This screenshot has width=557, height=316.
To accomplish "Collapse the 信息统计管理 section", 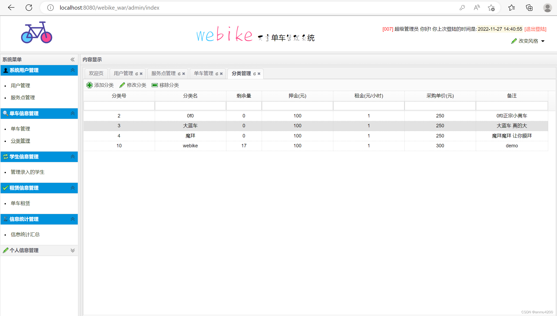I will (x=72, y=219).
